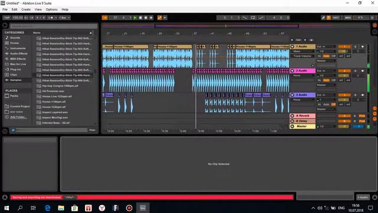Click the green Play button in transport
This screenshot has width=378, height=213.
135,18
